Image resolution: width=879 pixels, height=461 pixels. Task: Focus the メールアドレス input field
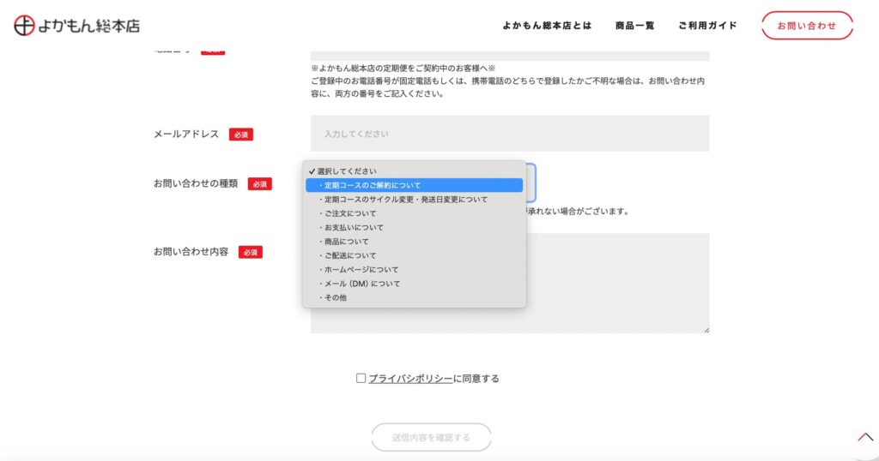510,134
